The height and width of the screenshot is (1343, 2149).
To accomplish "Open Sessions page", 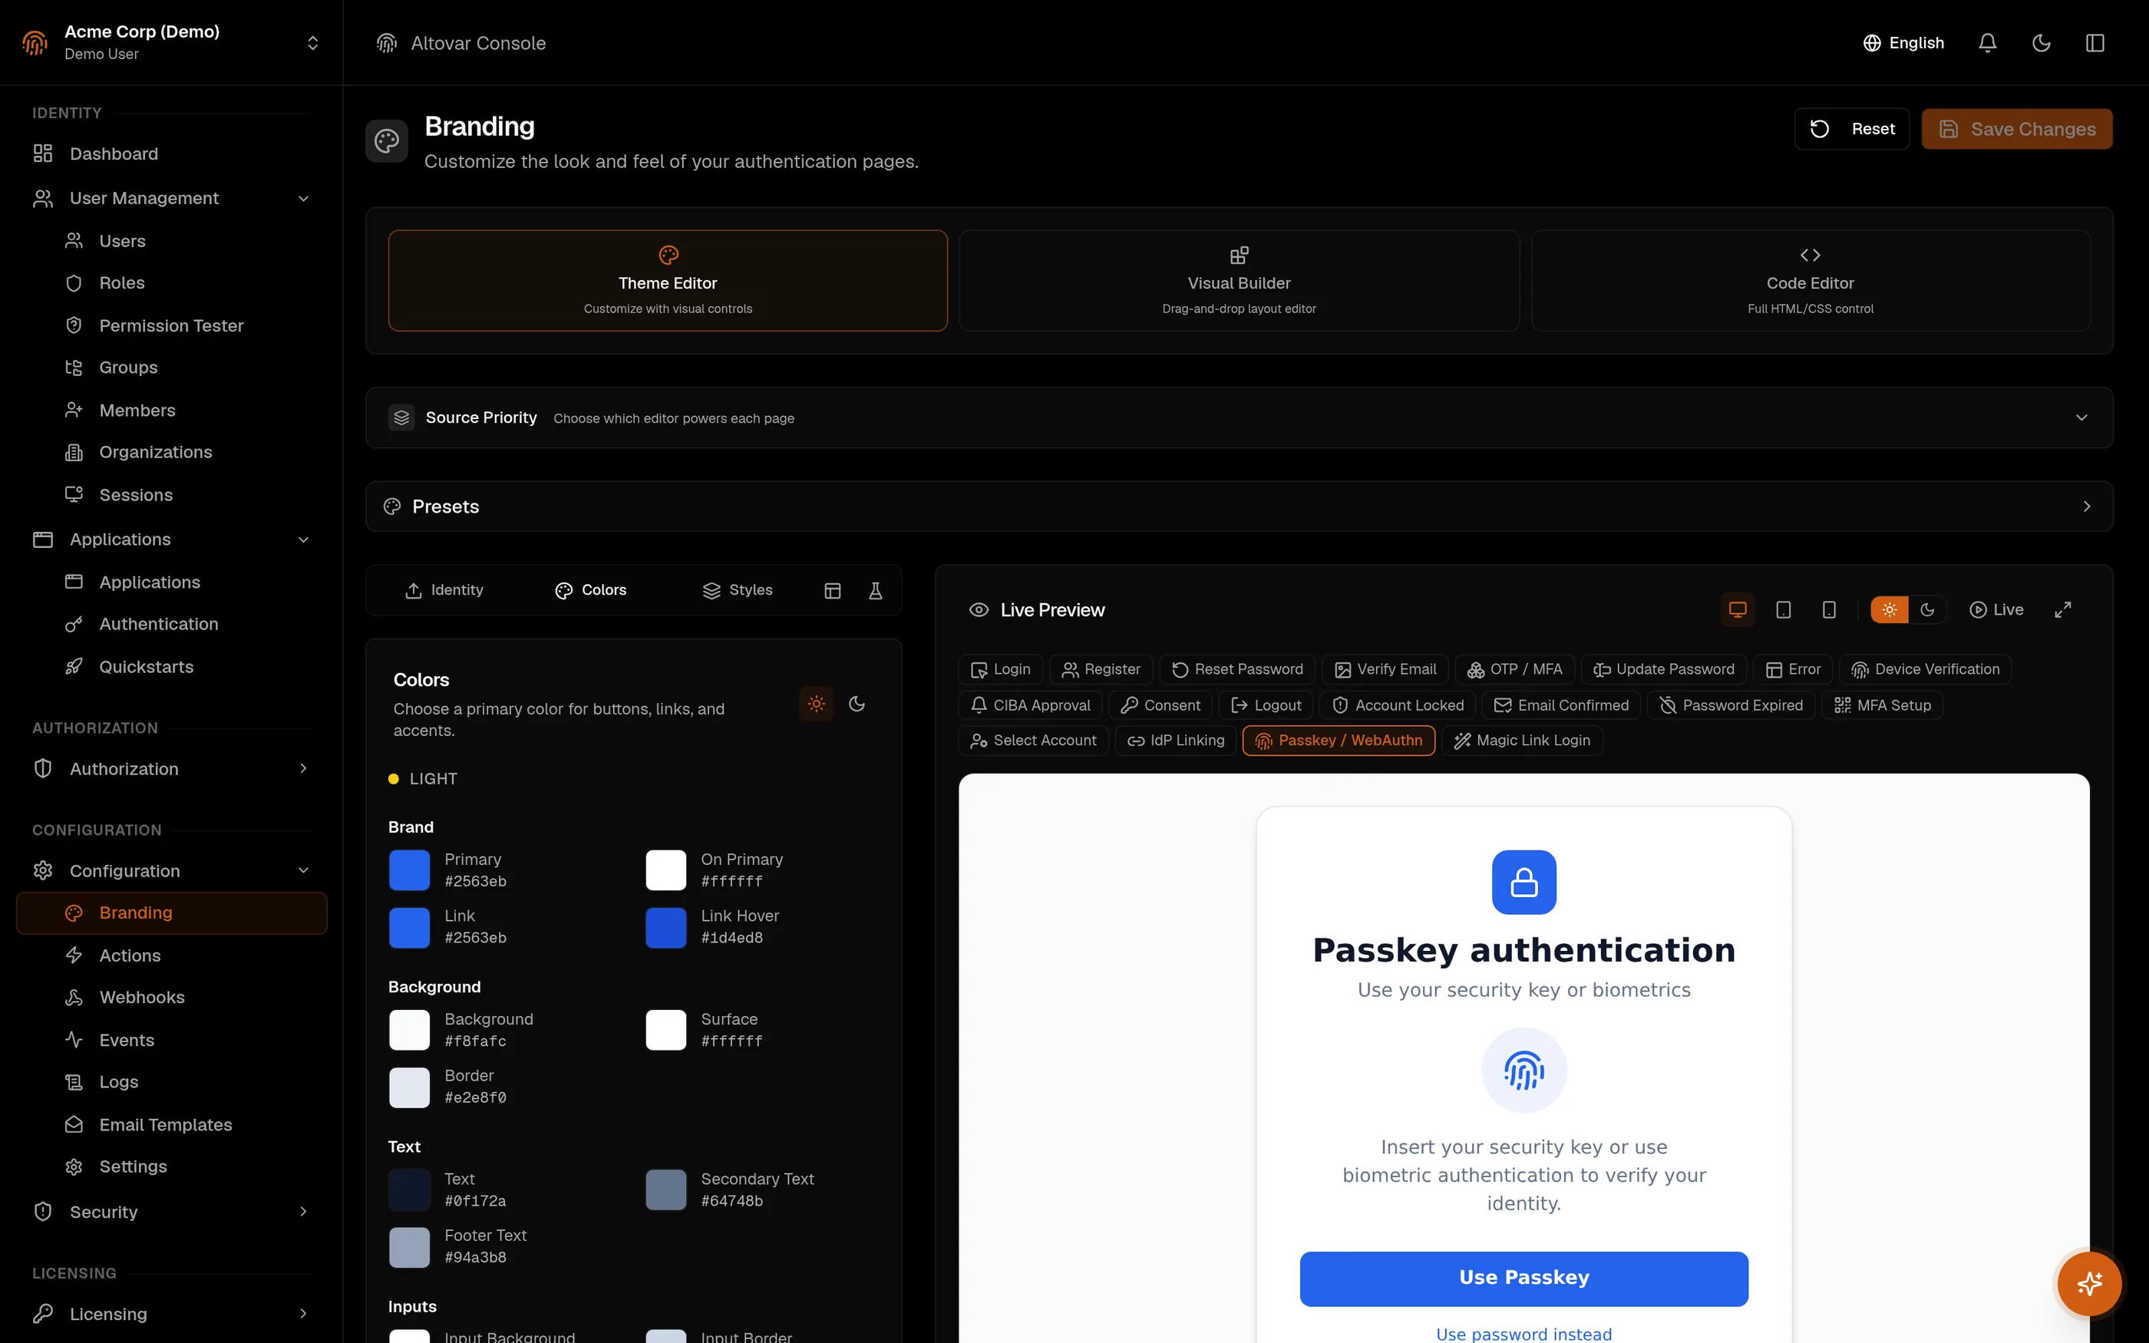I will (171, 495).
